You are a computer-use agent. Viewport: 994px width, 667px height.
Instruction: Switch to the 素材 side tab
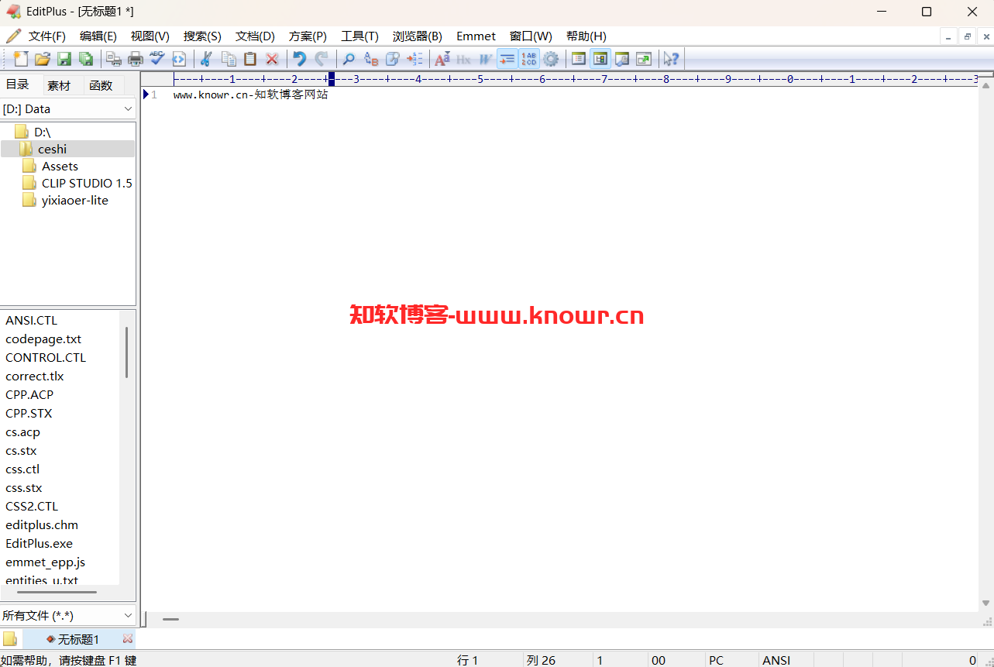click(x=59, y=85)
